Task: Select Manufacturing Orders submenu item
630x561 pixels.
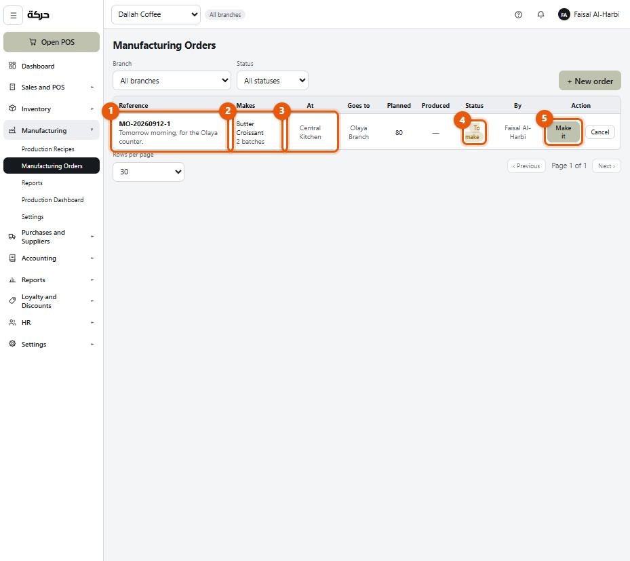Action: 52,166
